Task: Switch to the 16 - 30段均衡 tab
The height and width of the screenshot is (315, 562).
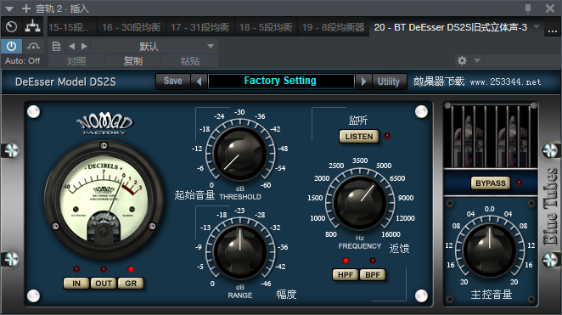Action: 132,27
